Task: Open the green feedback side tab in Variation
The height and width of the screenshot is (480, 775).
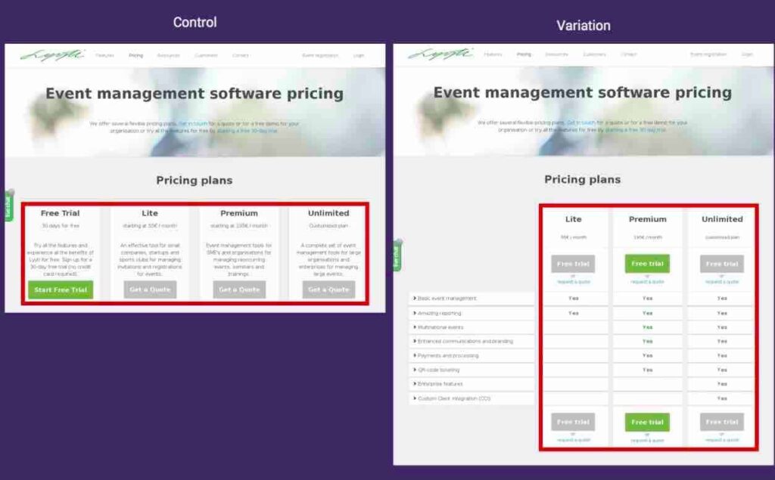Action: [x=397, y=256]
